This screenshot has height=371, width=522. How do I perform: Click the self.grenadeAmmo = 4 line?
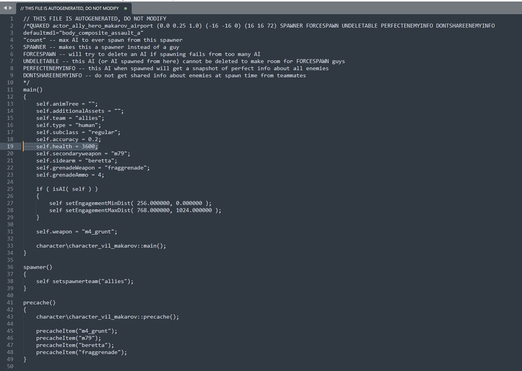(x=70, y=174)
